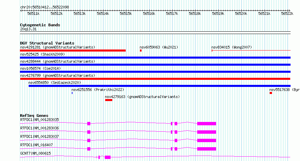300x161 pixels.
Task: Open the RTFDC1|NM_001283037 transcript label
Action: pos(39,136)
